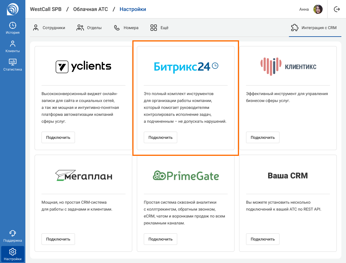
Task: Click Anna's profile avatar
Action: click(x=318, y=9)
